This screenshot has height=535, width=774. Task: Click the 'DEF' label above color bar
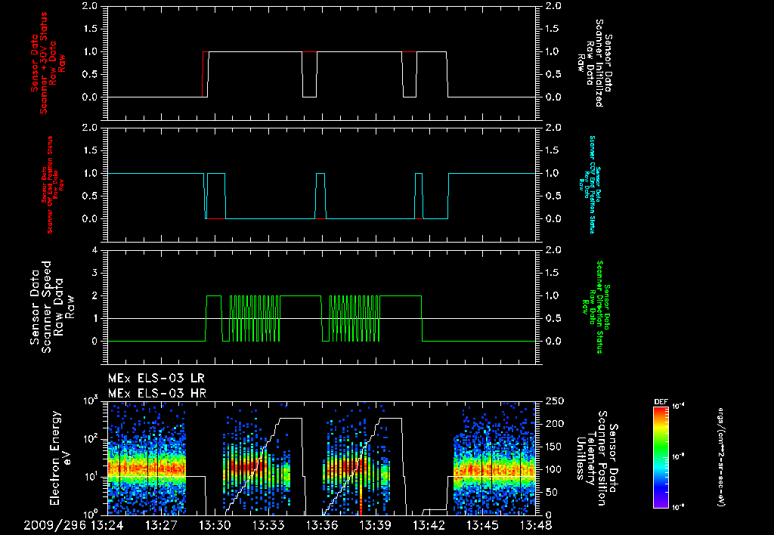661,402
